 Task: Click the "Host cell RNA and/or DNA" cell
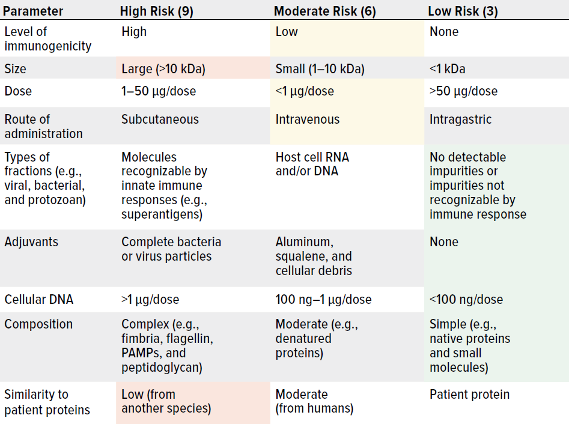(x=312, y=164)
